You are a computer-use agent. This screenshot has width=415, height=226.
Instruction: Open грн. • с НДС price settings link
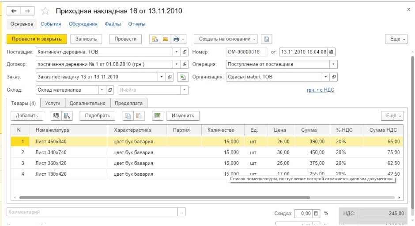click(x=321, y=90)
